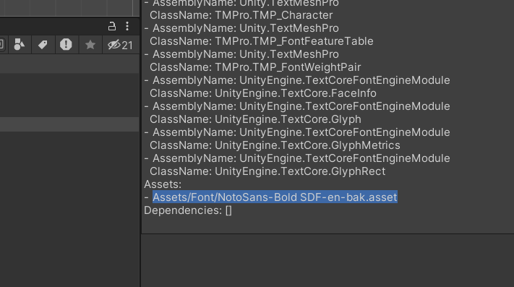Click the AssemblyName line above TMP_FontWeightPair

pos(241,54)
